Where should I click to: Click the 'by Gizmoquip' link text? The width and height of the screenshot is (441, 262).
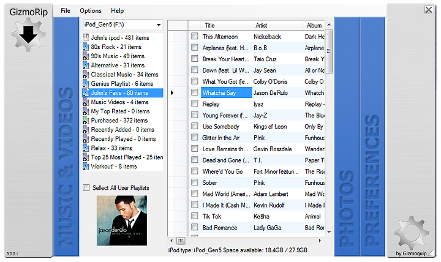click(411, 253)
